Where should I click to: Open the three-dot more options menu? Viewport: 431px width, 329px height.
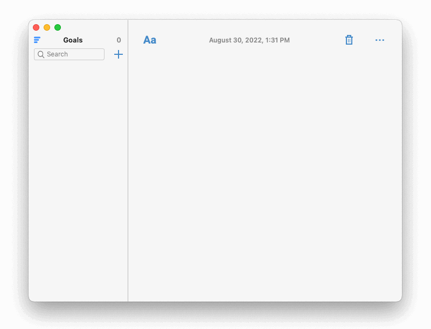[380, 40]
